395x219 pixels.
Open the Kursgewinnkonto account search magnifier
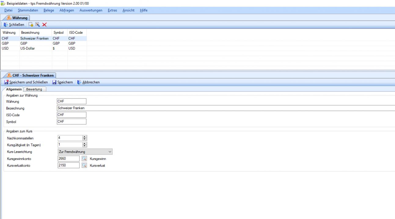coord(84,158)
